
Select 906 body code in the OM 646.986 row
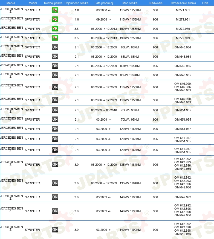coord(155,87)
